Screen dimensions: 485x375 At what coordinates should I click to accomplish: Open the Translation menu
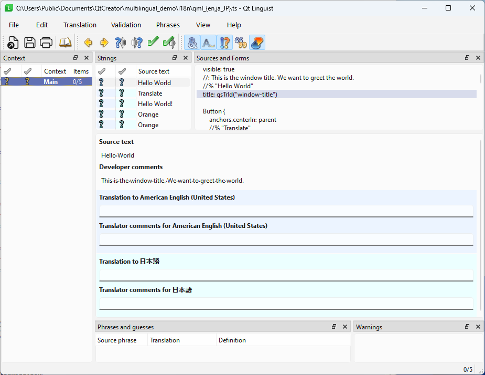pos(80,25)
